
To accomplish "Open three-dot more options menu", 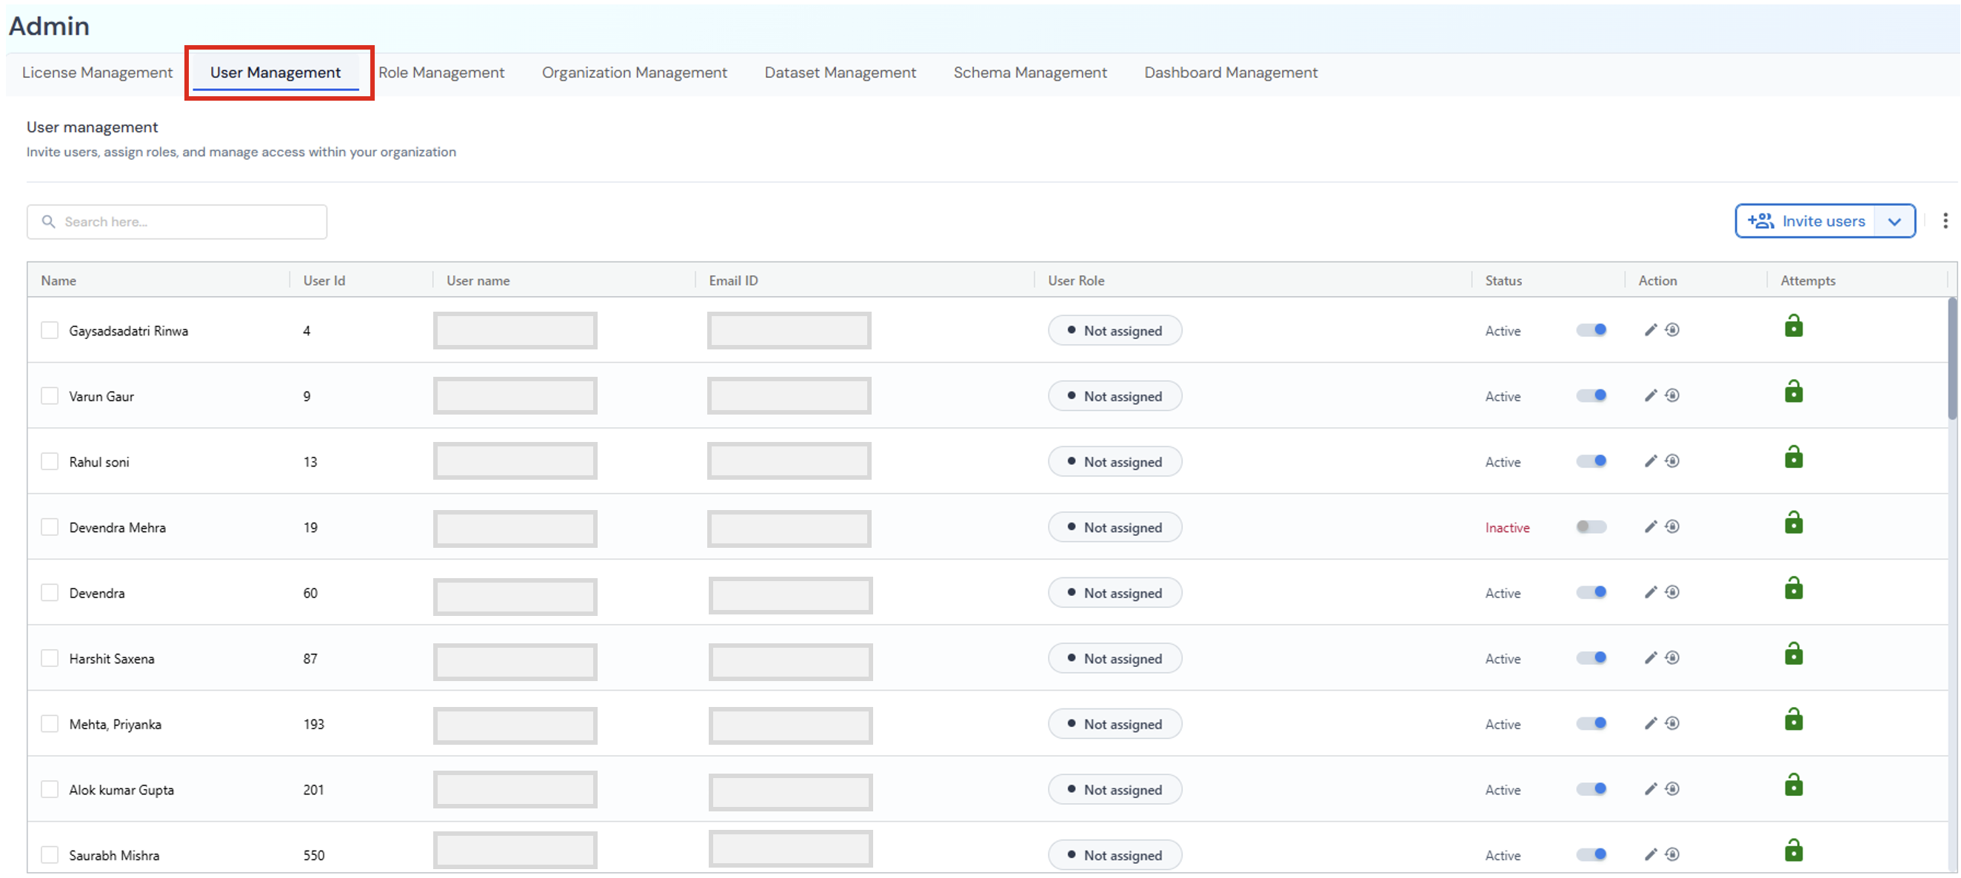I will (x=1945, y=221).
